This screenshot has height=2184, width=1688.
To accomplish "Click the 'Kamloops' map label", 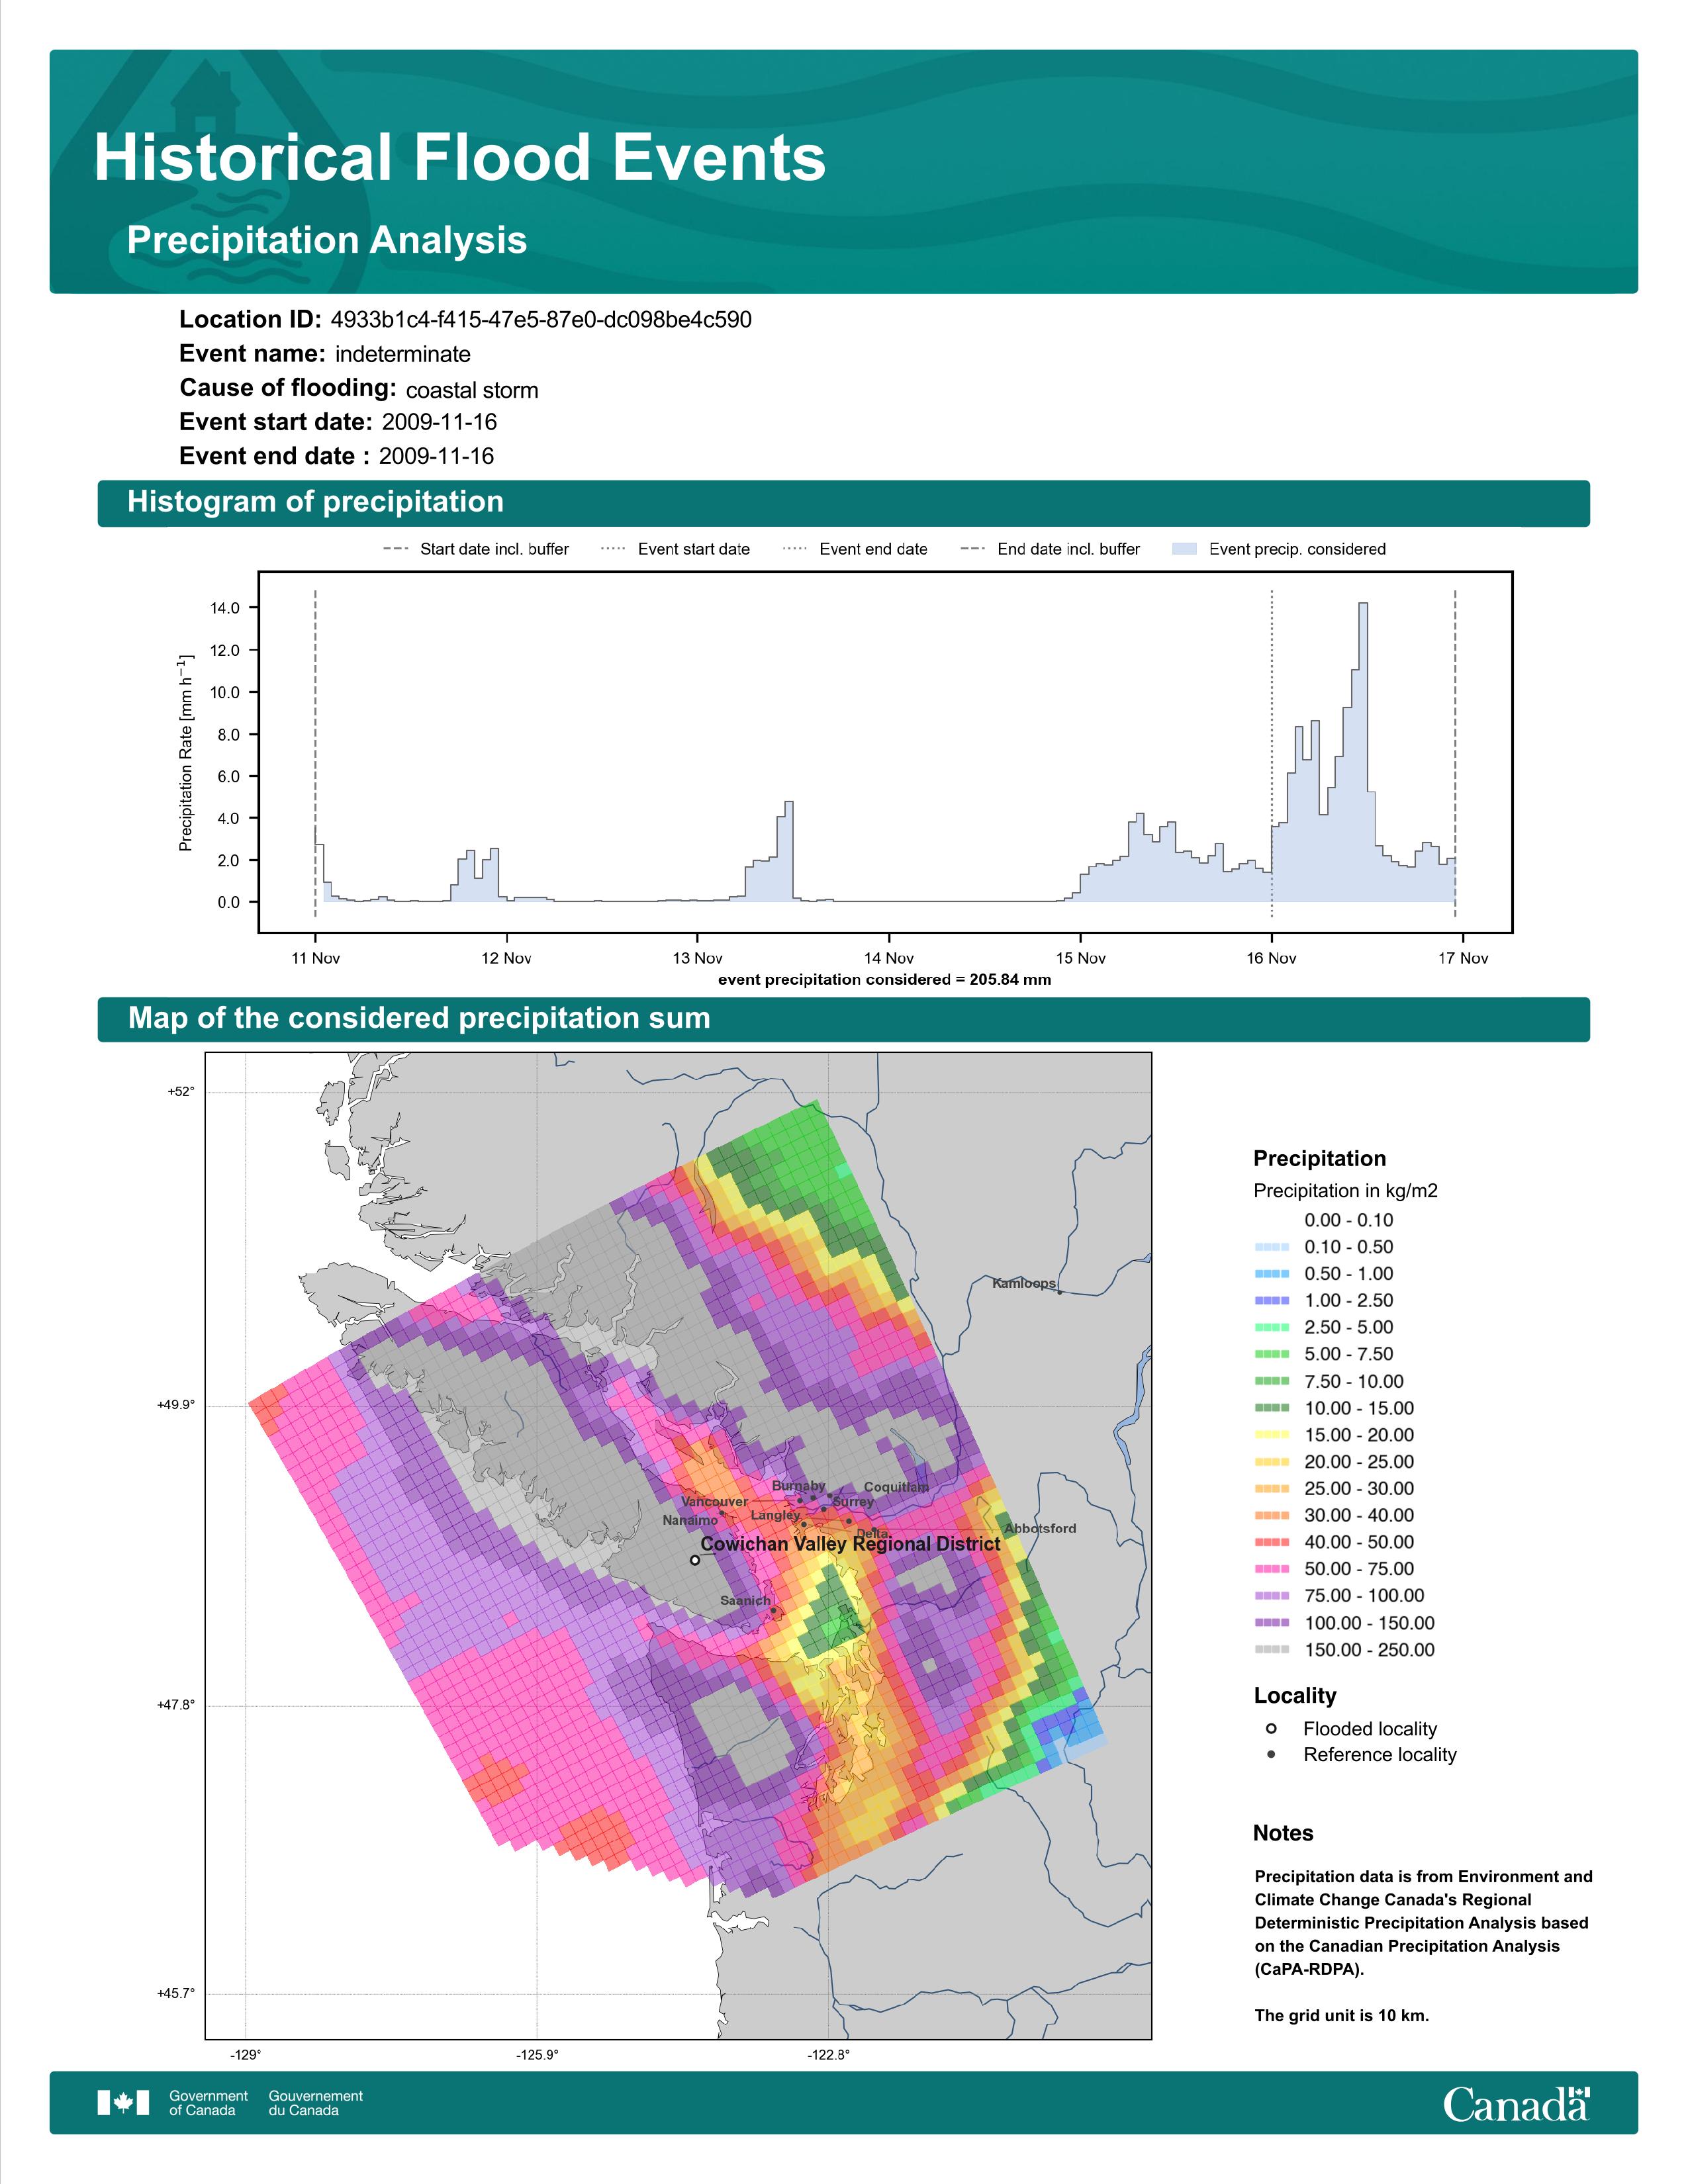I will click(1024, 1283).
